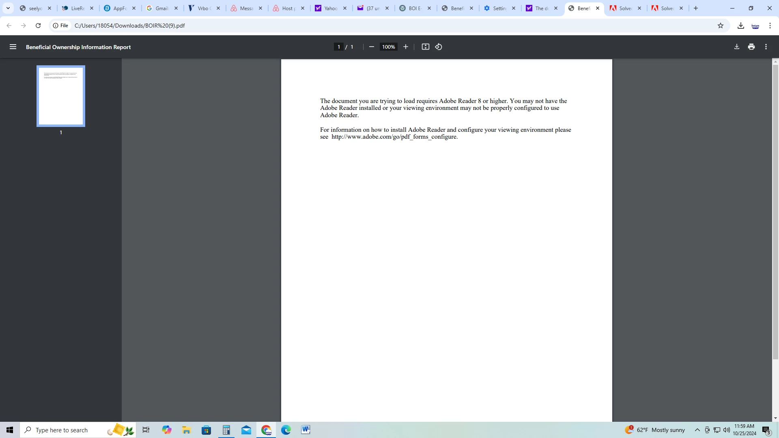This screenshot has height=438, width=779.
Task: Select the zoom percentage field
Action: point(388,47)
